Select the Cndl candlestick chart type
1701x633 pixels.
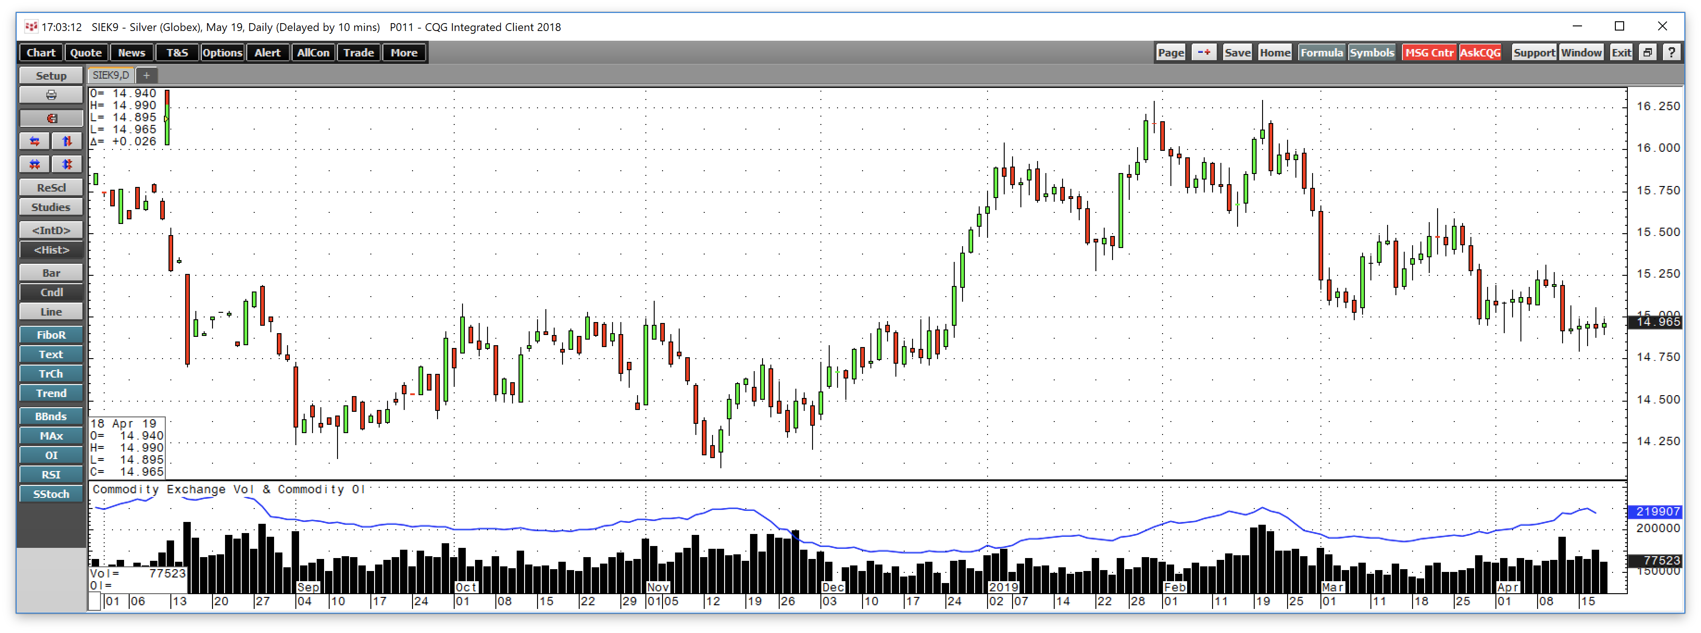[x=51, y=292]
